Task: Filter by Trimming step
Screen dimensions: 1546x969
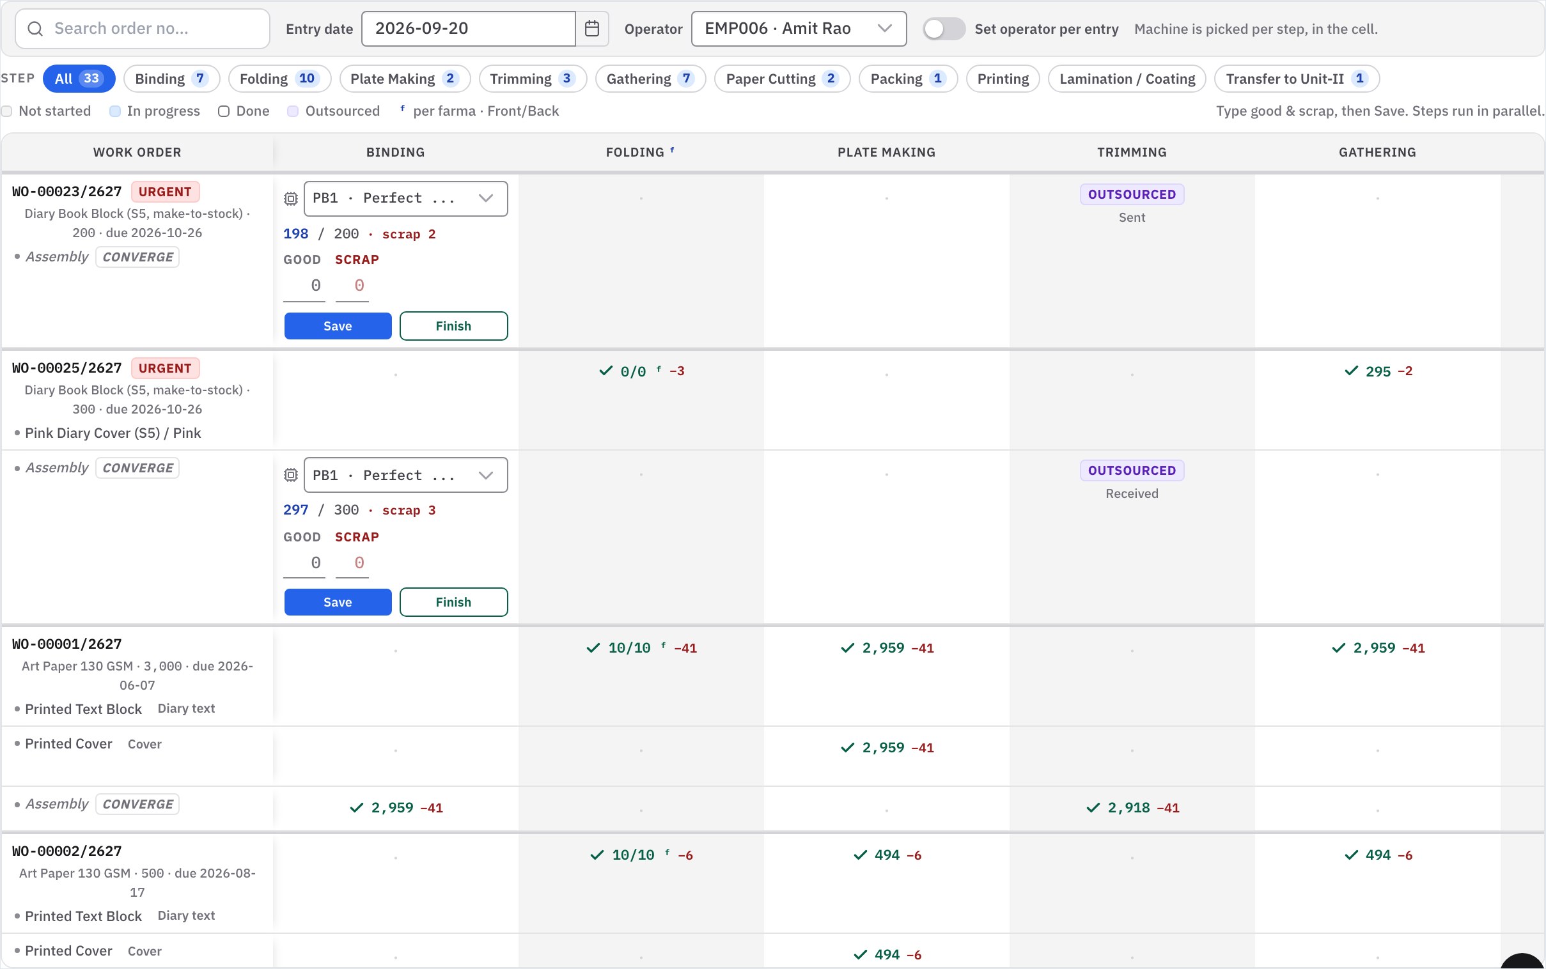Action: pos(533,79)
